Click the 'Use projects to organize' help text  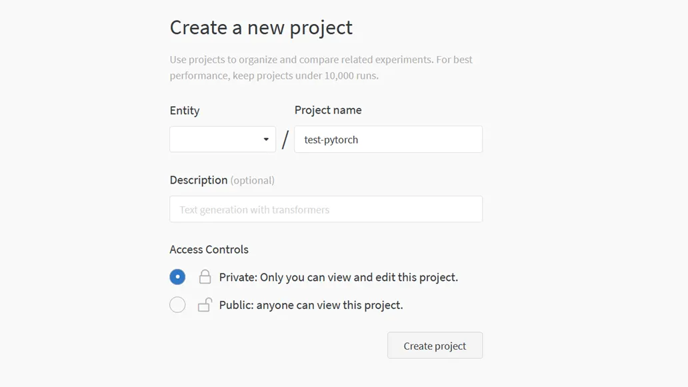(x=321, y=59)
